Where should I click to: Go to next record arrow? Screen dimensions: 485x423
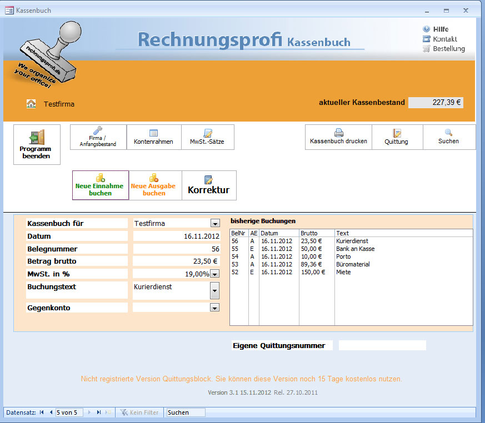click(89, 412)
